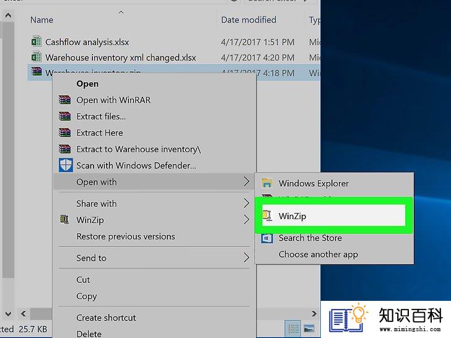This screenshot has height=338, width=451.
Task: Click the horizontal scrollbar left arrow
Action: [24, 314]
